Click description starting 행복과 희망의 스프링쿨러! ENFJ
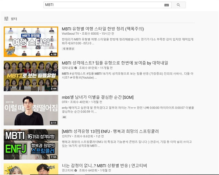The width and height of the screenshot is (219, 175). pyautogui.click(x=127, y=144)
